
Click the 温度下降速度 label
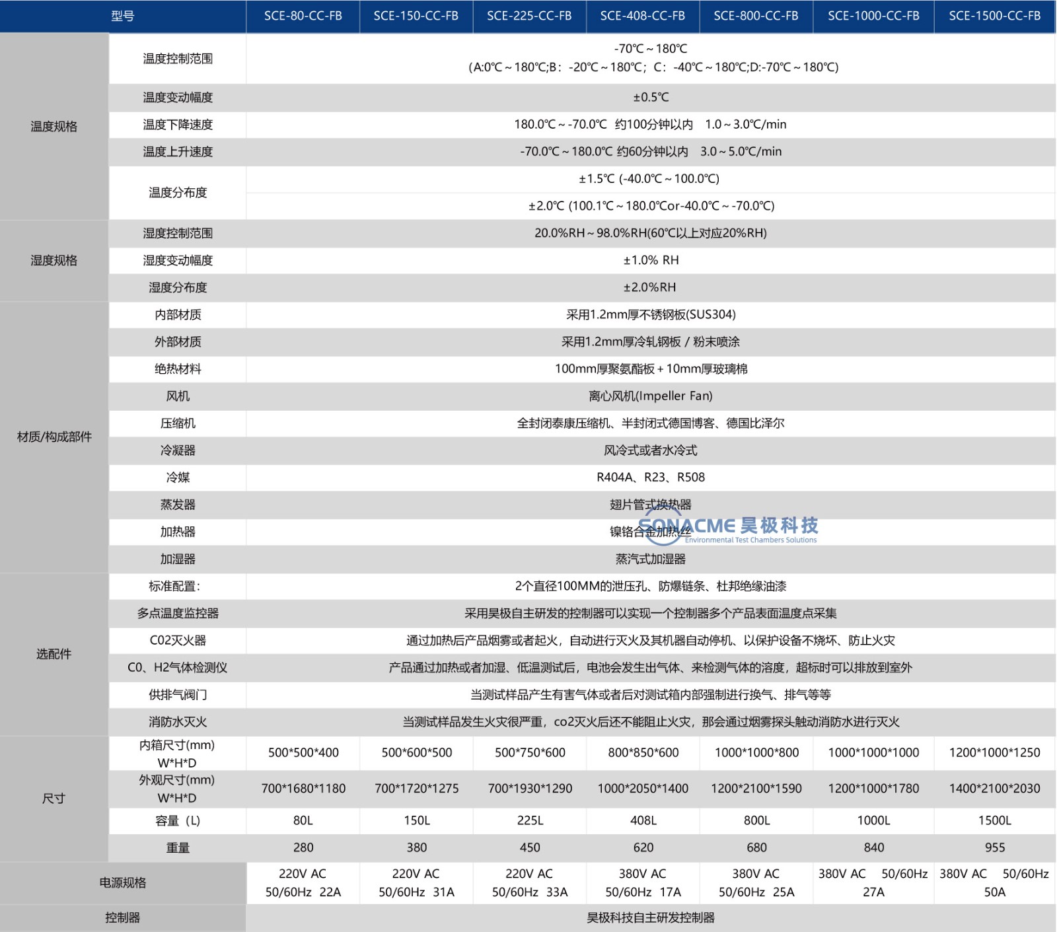(178, 124)
